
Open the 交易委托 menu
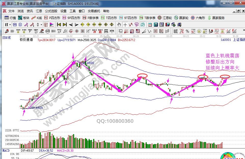click(x=94, y=11)
